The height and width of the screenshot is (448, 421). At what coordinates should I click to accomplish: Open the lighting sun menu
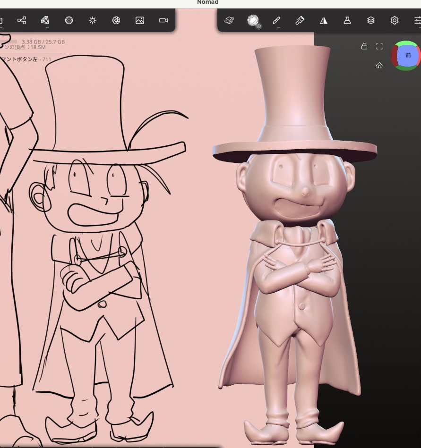(93, 20)
